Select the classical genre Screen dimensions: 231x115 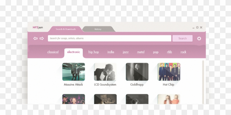click(53, 52)
